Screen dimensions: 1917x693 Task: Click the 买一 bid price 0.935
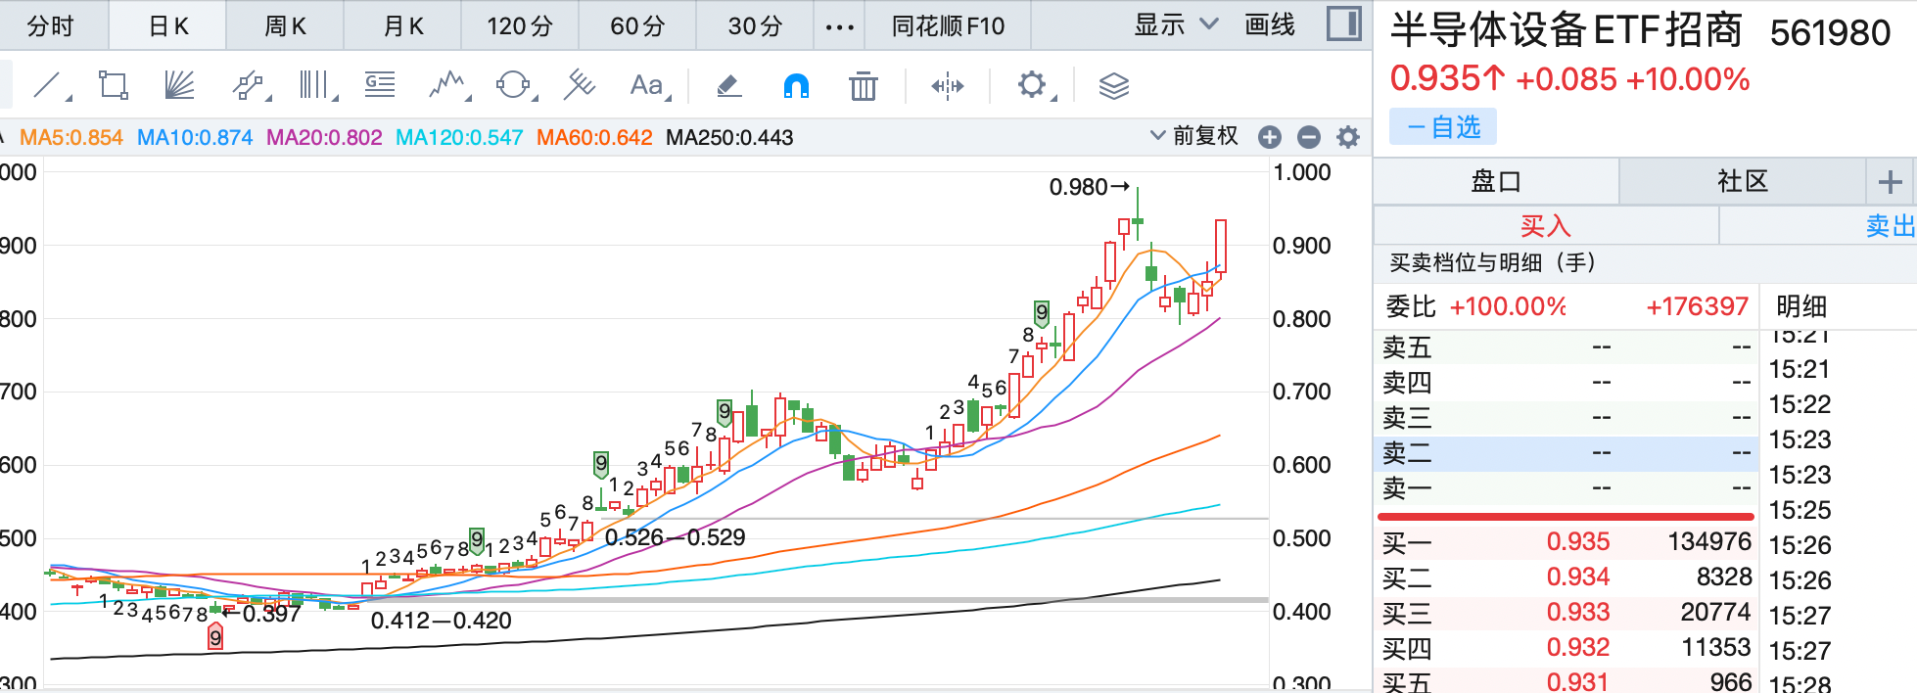[1578, 541]
